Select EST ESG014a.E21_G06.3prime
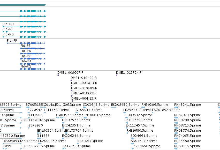Viewport: 220px width, 150px height. click(60, 105)
